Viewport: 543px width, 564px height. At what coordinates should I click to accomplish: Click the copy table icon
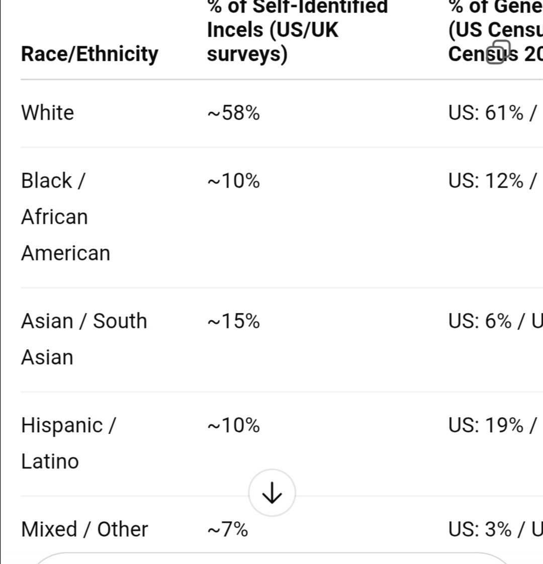498,52
